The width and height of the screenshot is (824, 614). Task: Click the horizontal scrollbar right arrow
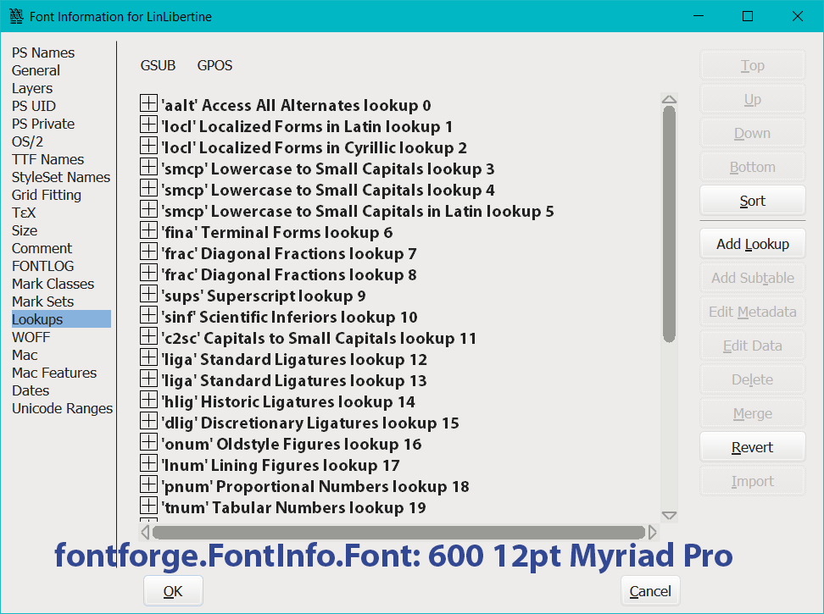[652, 532]
